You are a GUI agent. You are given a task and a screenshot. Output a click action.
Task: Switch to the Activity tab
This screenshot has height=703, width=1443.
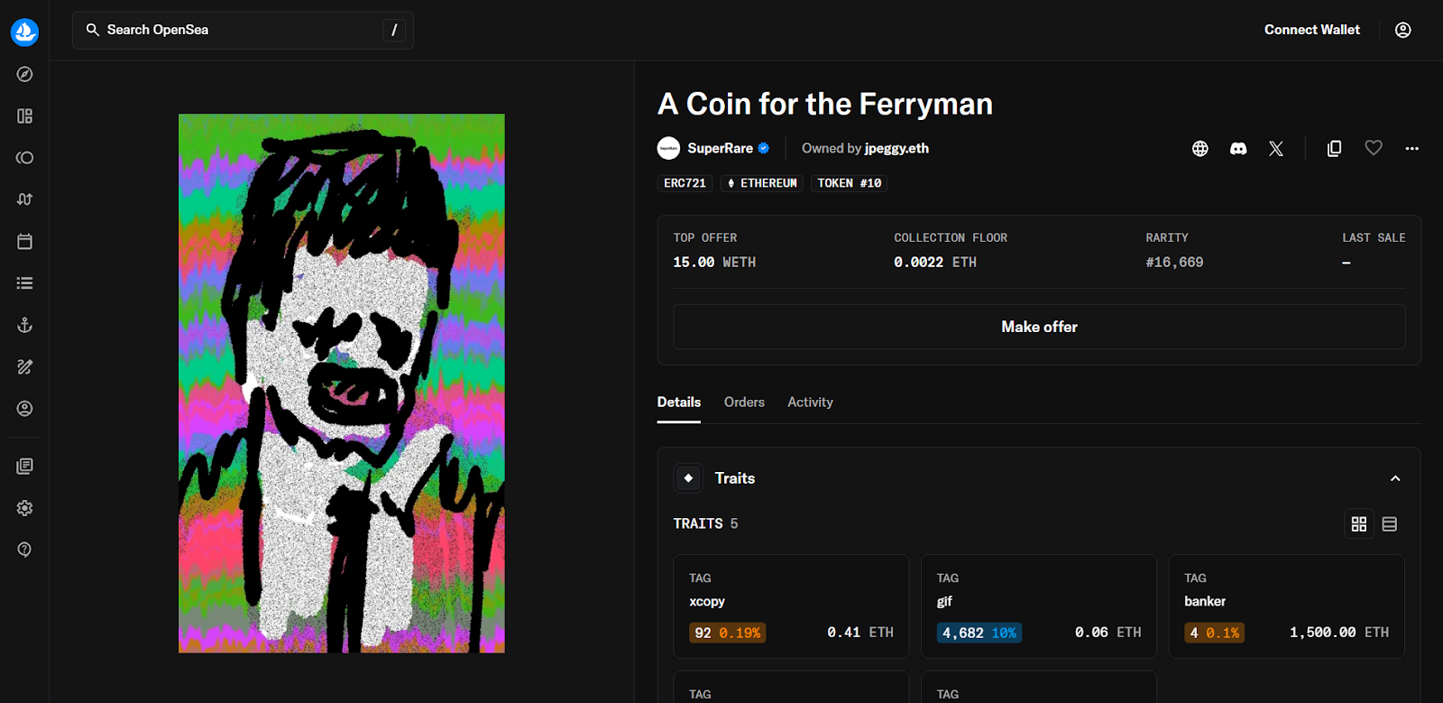pyautogui.click(x=809, y=402)
